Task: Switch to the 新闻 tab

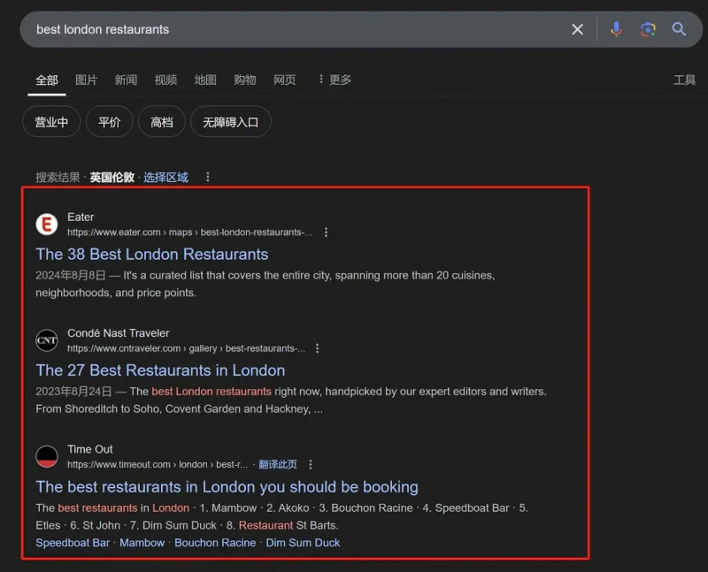Action: [126, 80]
